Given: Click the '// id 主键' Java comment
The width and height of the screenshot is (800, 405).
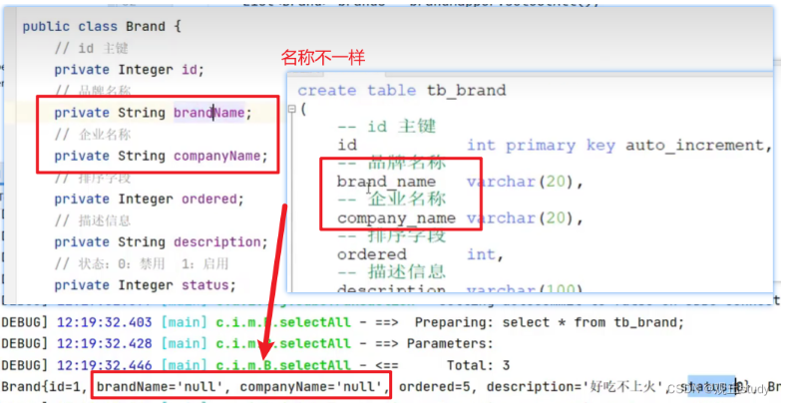Looking at the screenshot, I should pyautogui.click(x=92, y=49).
